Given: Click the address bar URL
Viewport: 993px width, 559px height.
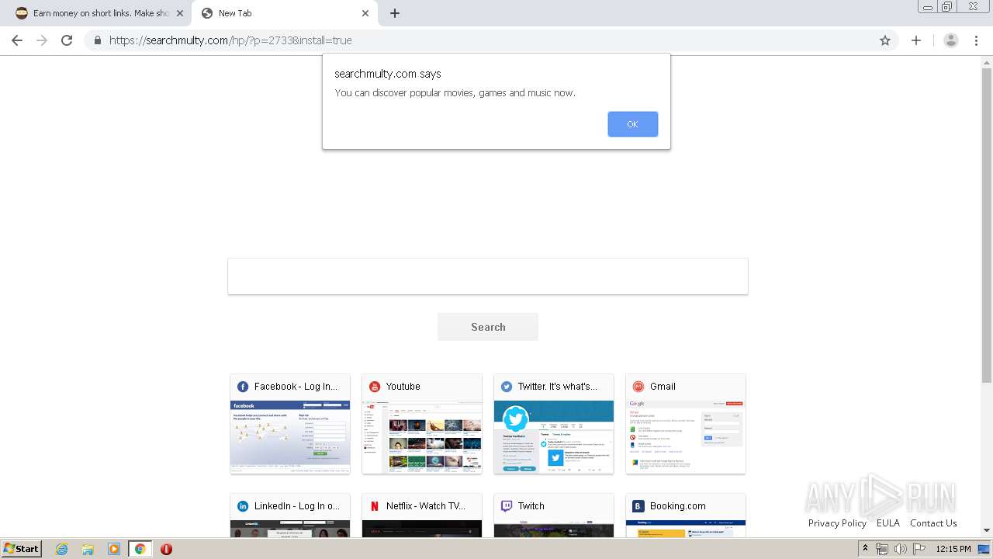Looking at the screenshot, I should coord(230,40).
